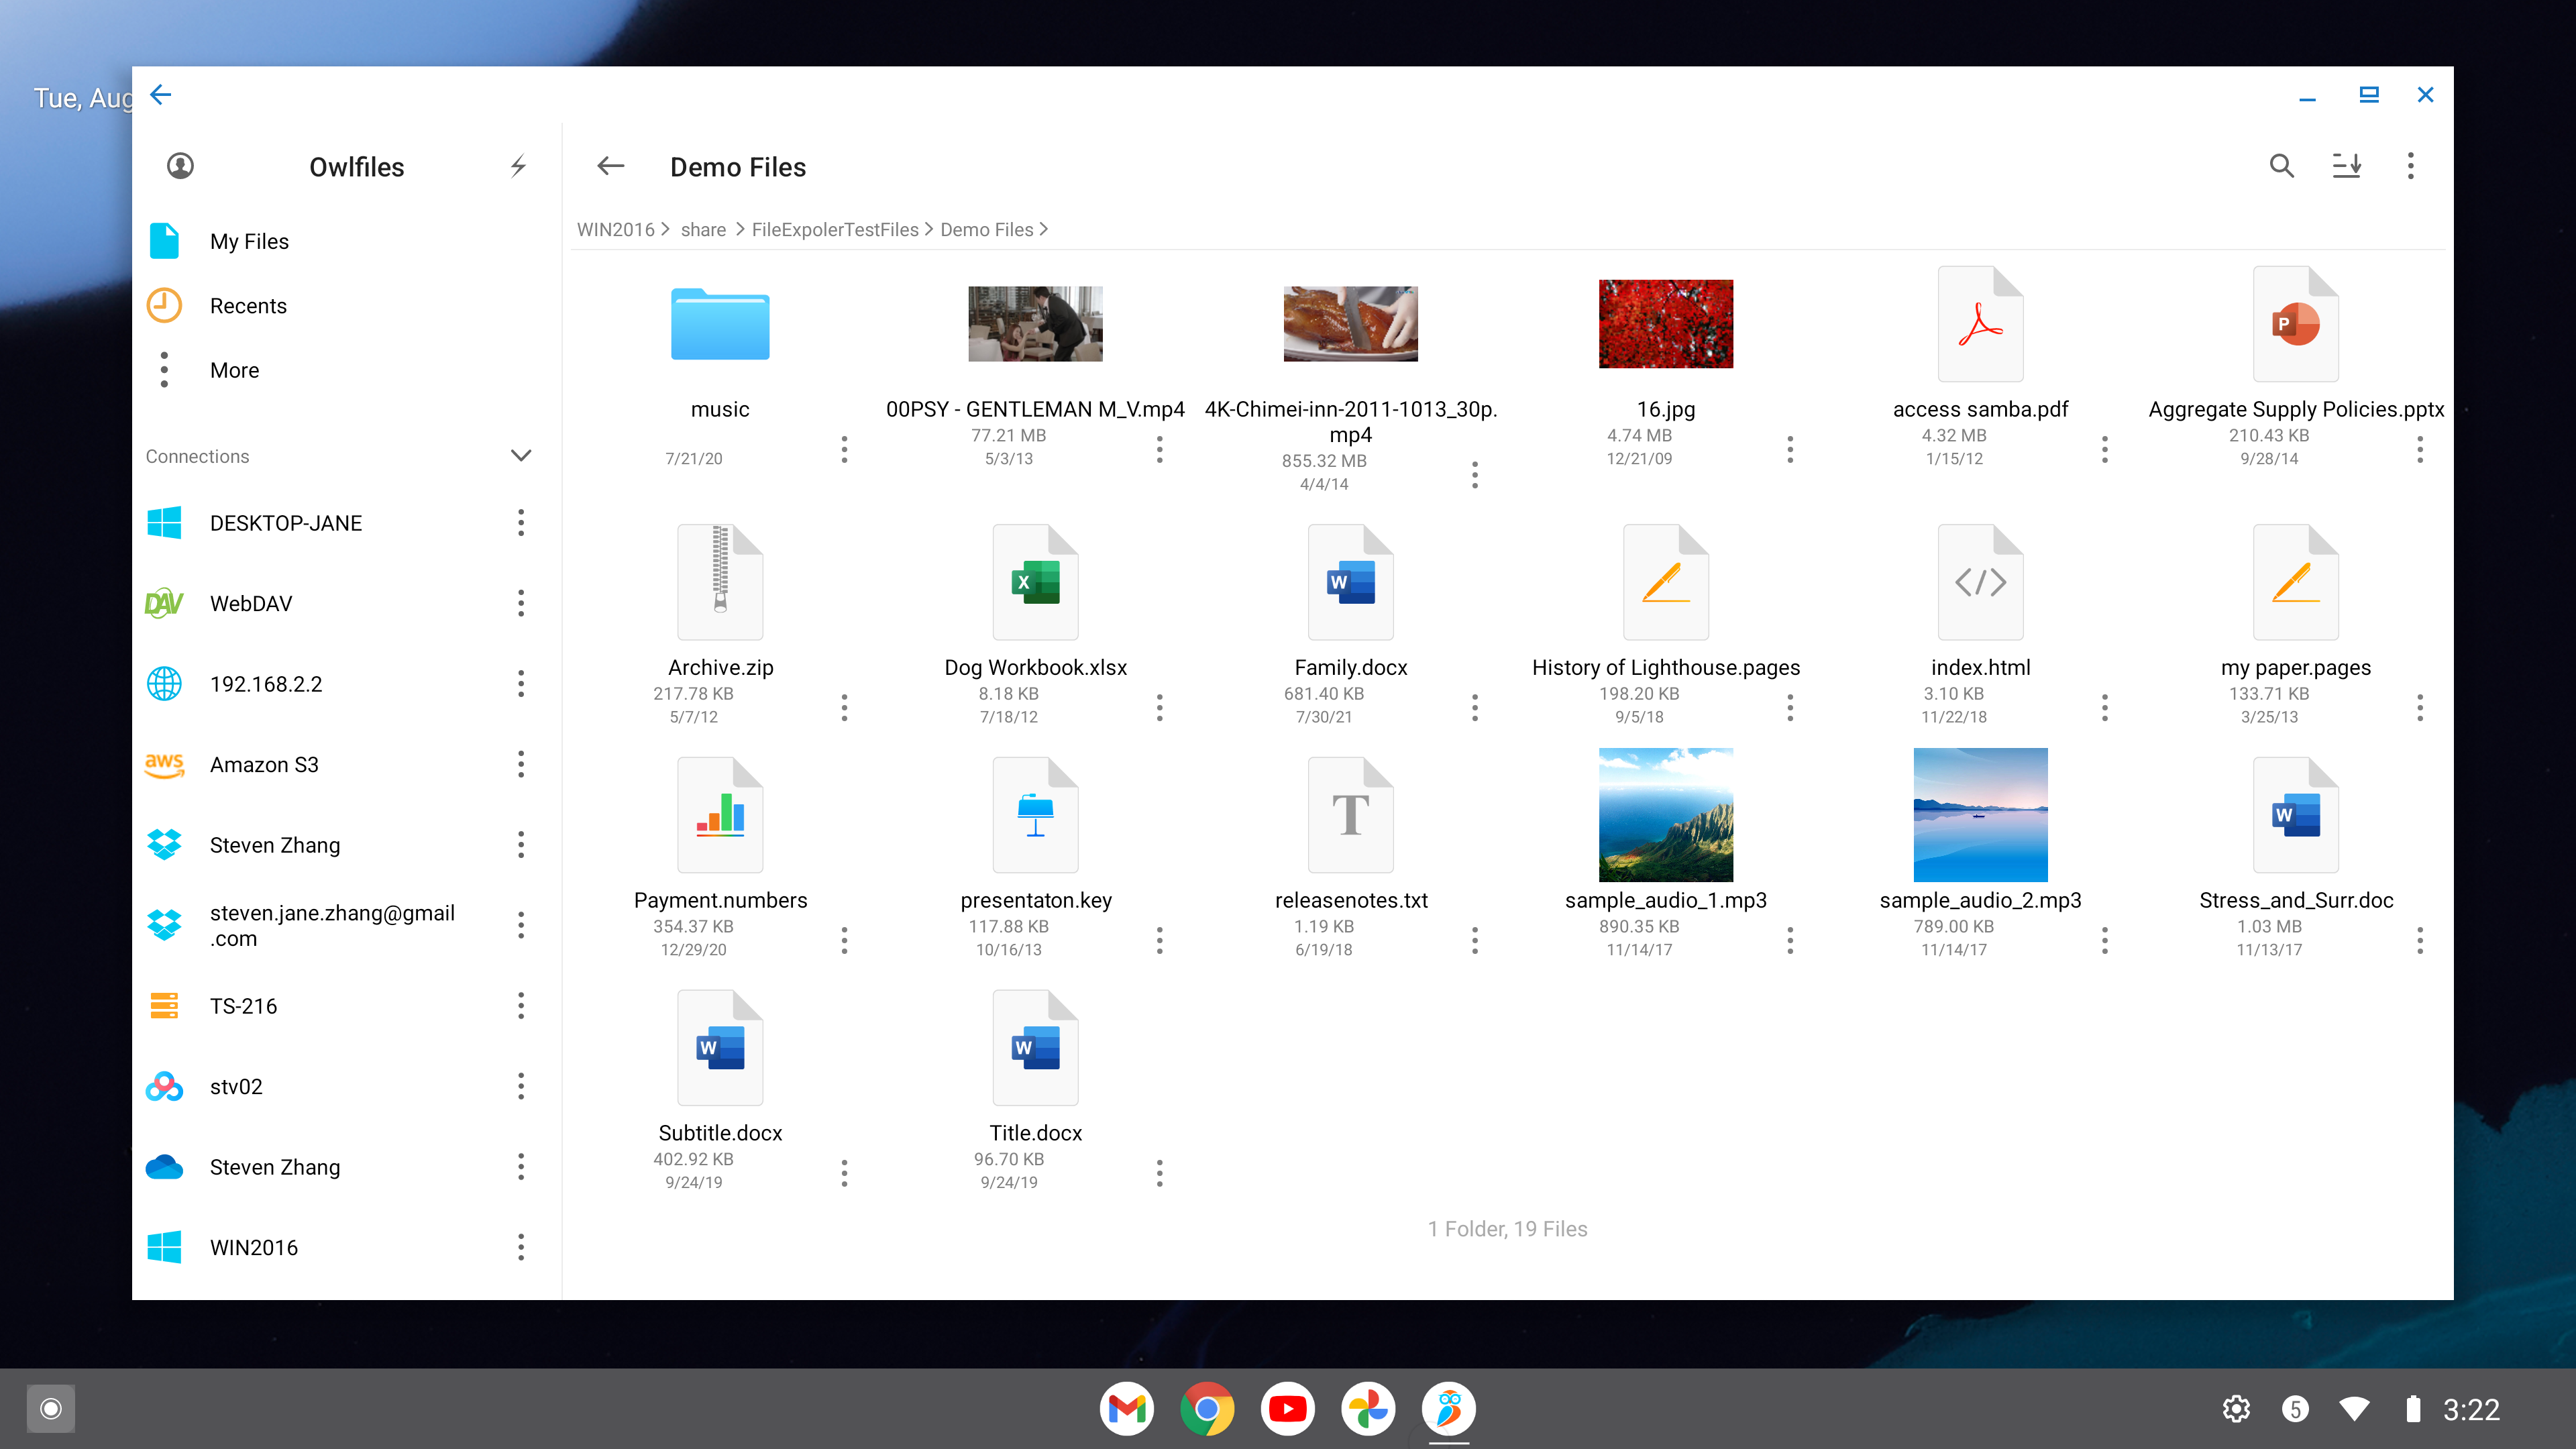Open the sort order icon in toolbar
2576x1449 pixels.
2346,166
